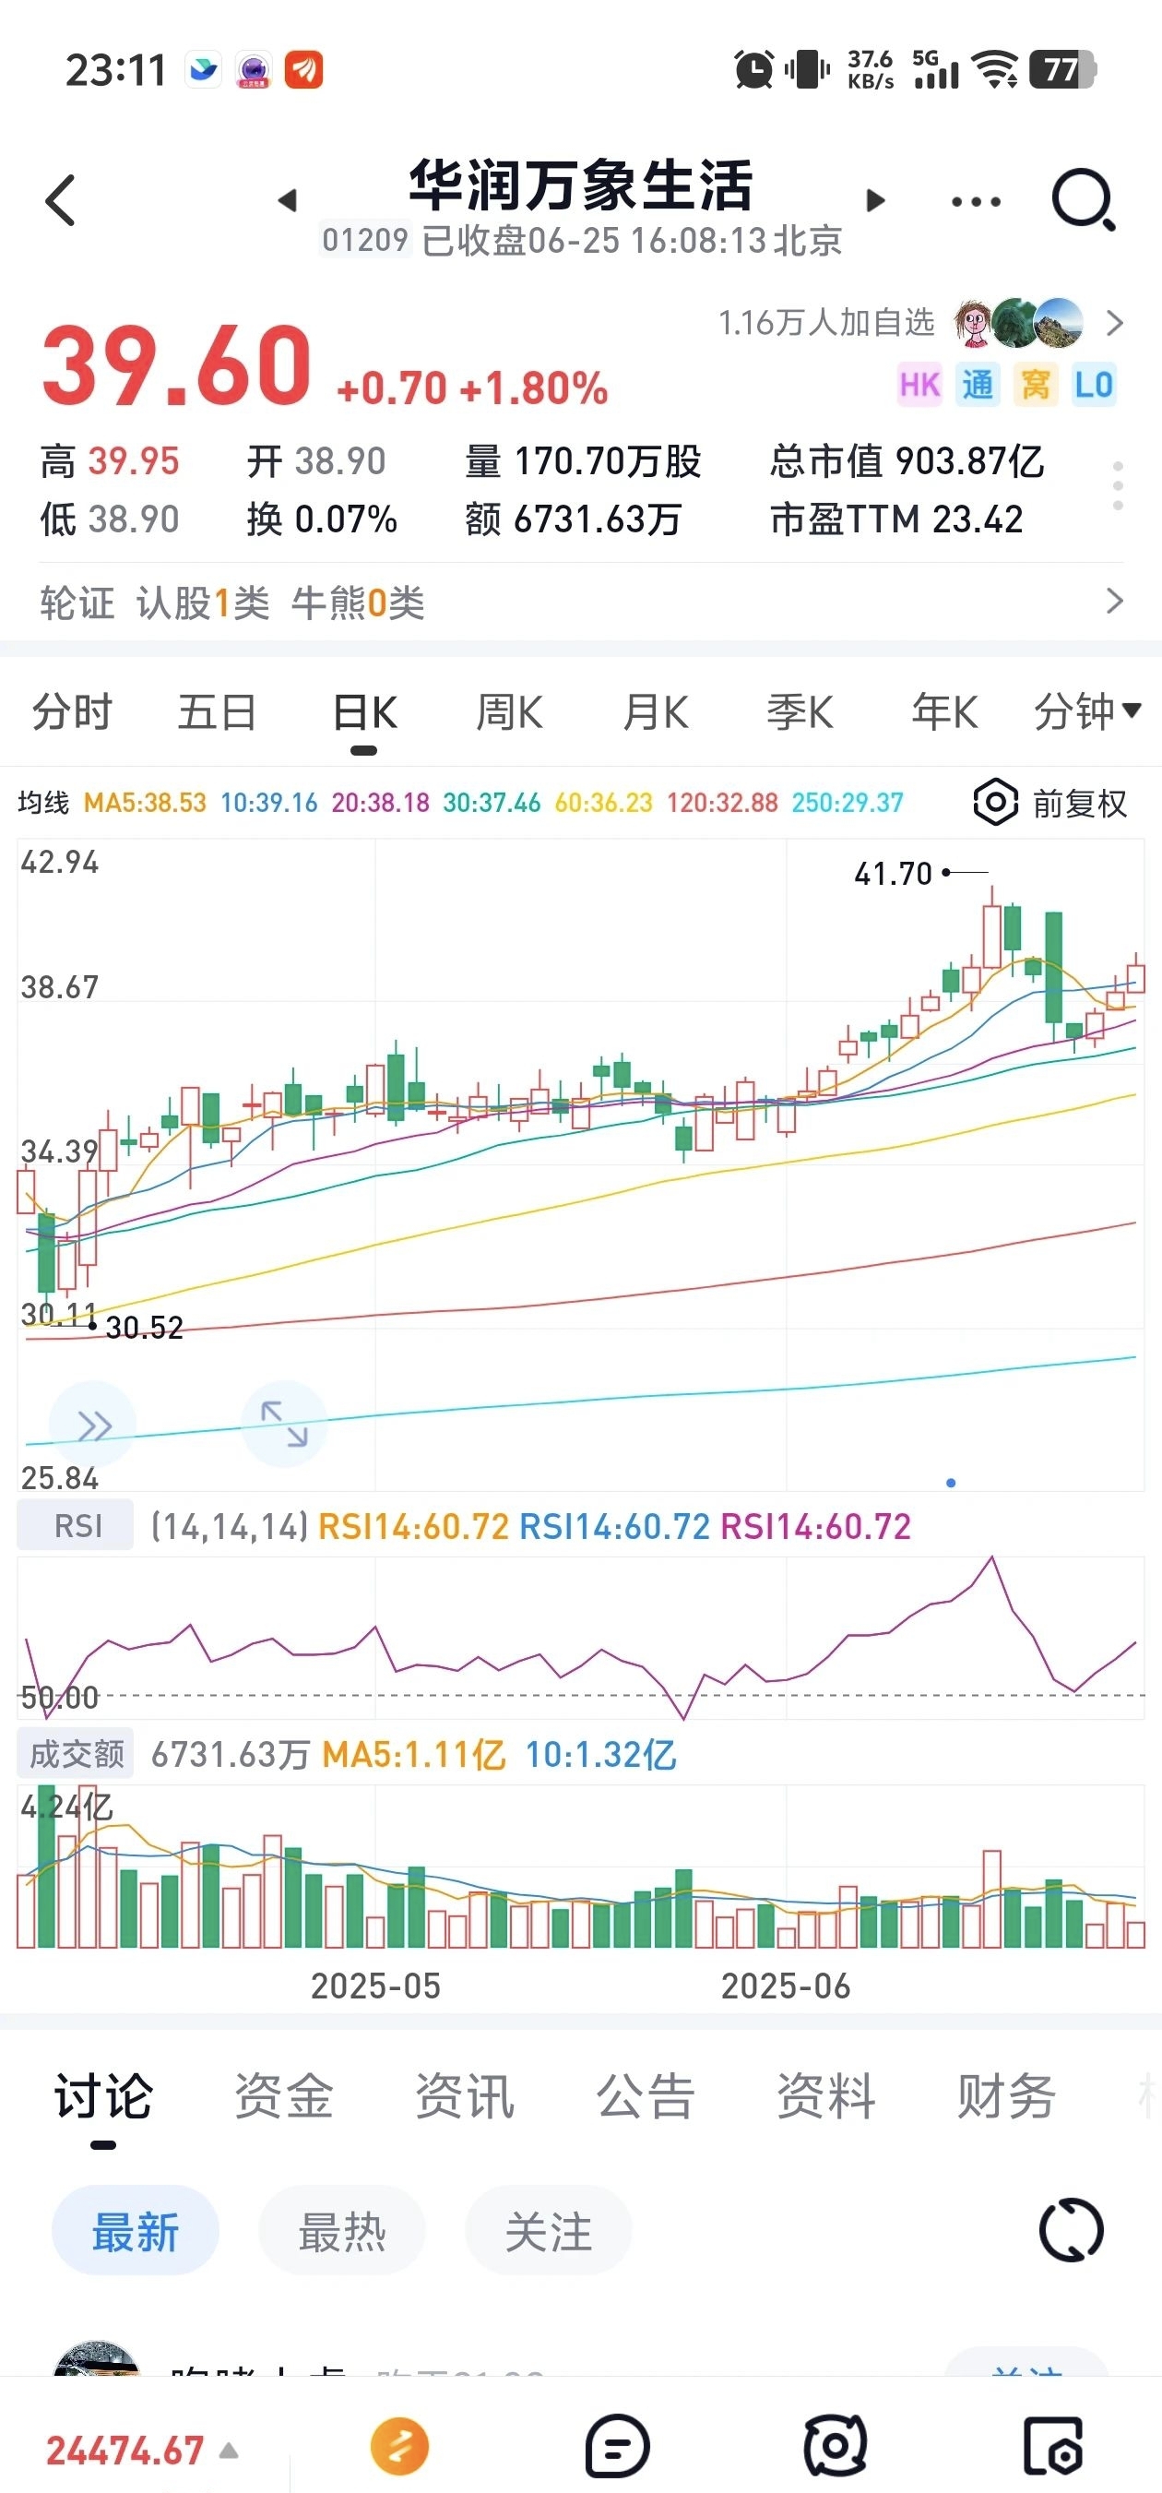Open the 资料 section tab
Viewport: 1162px width, 2493px height.
pyautogui.click(x=825, y=2096)
